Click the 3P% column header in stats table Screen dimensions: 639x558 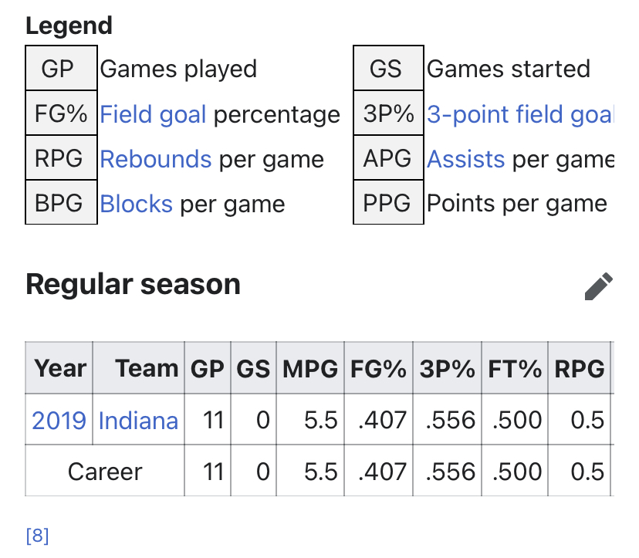[447, 368]
